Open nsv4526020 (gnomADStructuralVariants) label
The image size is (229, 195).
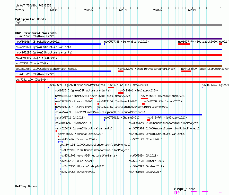coord(44,47)
